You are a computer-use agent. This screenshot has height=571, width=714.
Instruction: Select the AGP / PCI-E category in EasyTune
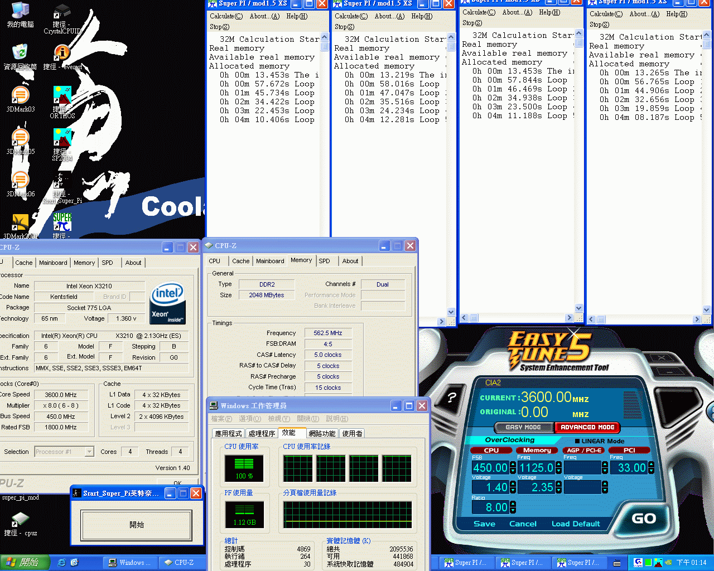point(583,450)
